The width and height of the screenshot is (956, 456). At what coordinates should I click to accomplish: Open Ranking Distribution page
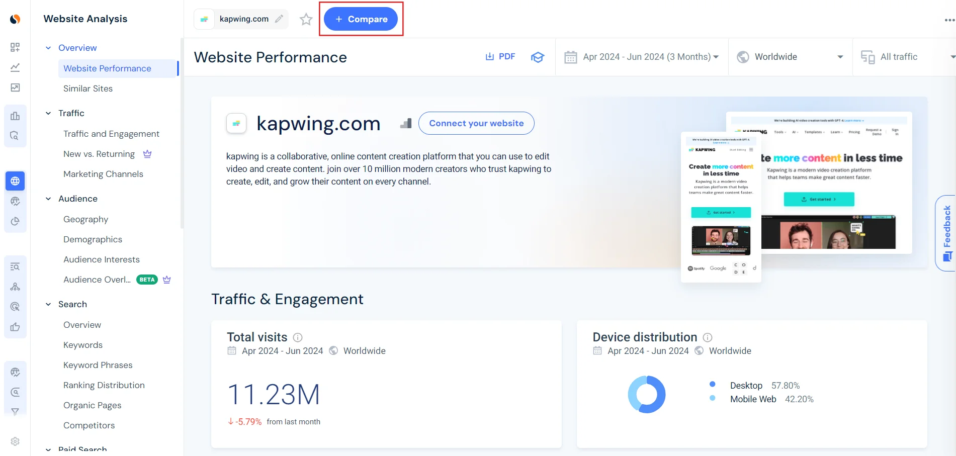pyautogui.click(x=104, y=385)
